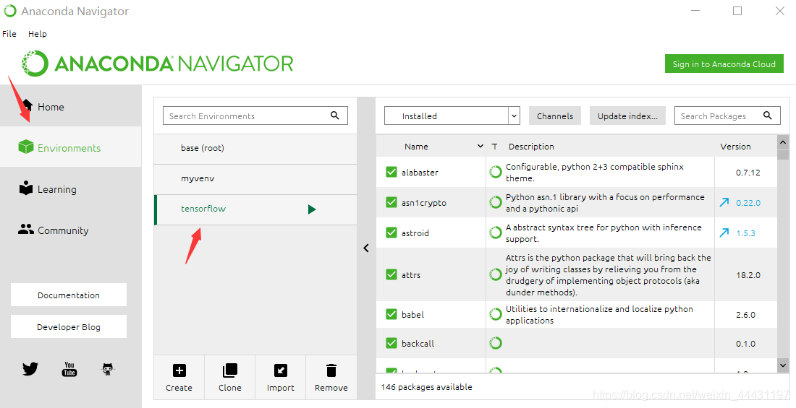The image size is (796, 408).
Task: Click the environments search magnifier icon
Action: coord(334,116)
